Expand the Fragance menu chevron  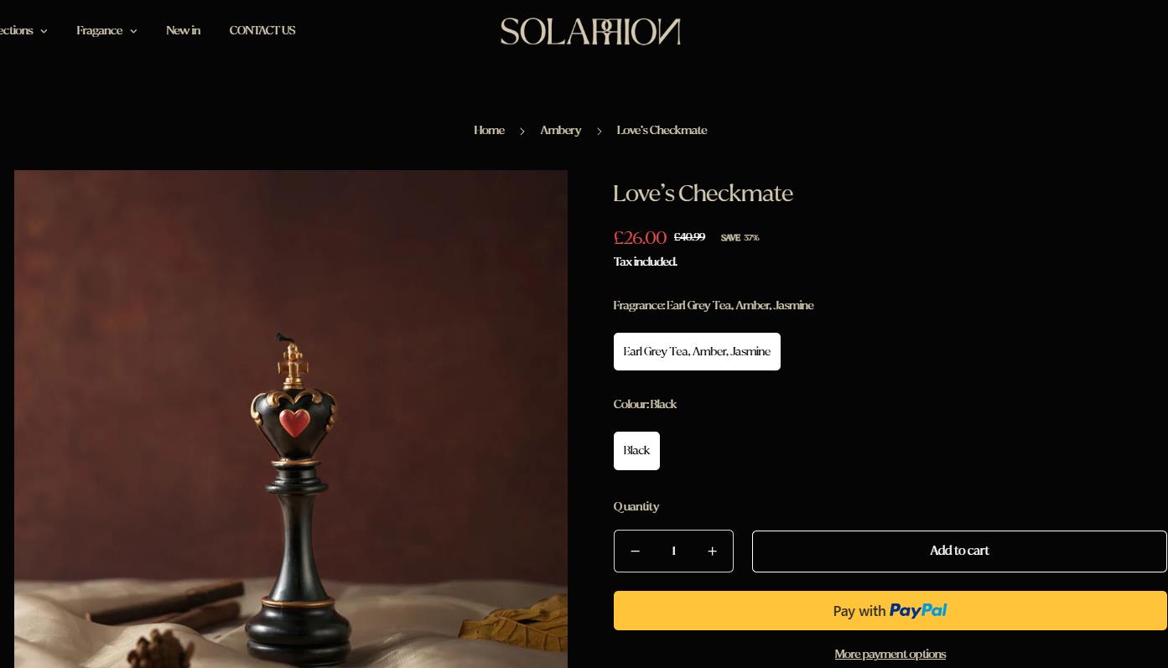133,31
